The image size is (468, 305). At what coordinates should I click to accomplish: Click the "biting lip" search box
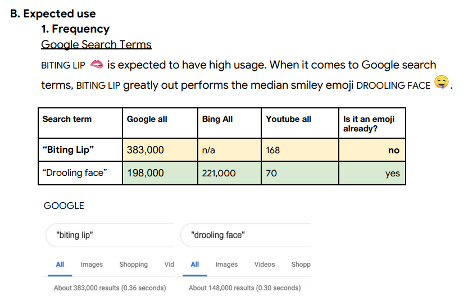tap(110, 235)
